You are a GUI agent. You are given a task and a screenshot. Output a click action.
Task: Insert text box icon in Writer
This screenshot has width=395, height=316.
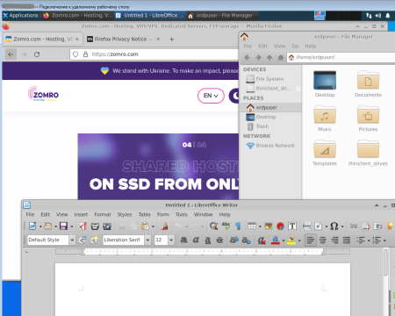[292, 226]
